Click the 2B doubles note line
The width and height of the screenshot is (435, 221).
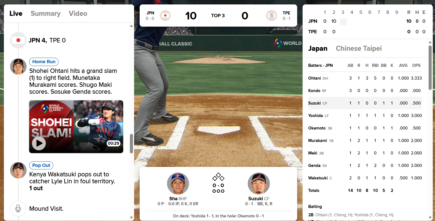351,215
